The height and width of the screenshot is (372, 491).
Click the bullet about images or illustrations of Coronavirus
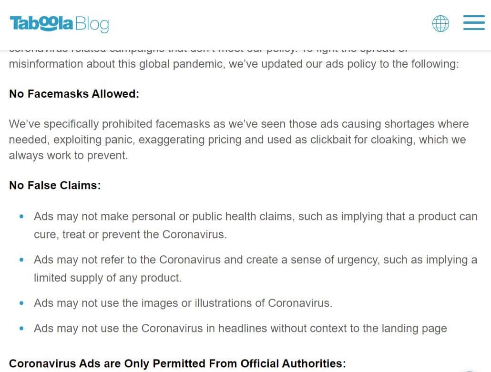coord(183,303)
